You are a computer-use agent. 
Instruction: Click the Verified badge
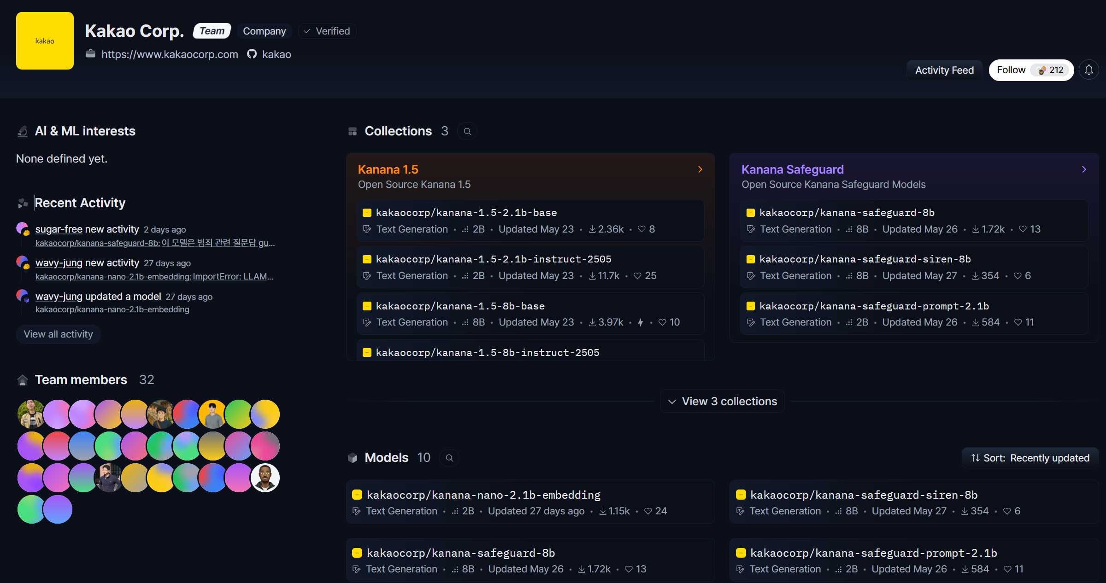click(327, 31)
